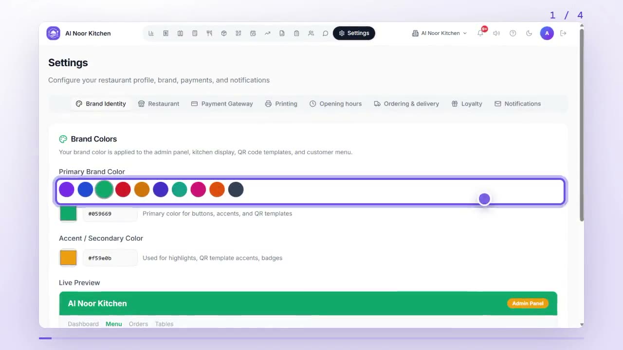This screenshot has width=623, height=350.
Task: Open the box inventory icon
Action: click(224, 34)
